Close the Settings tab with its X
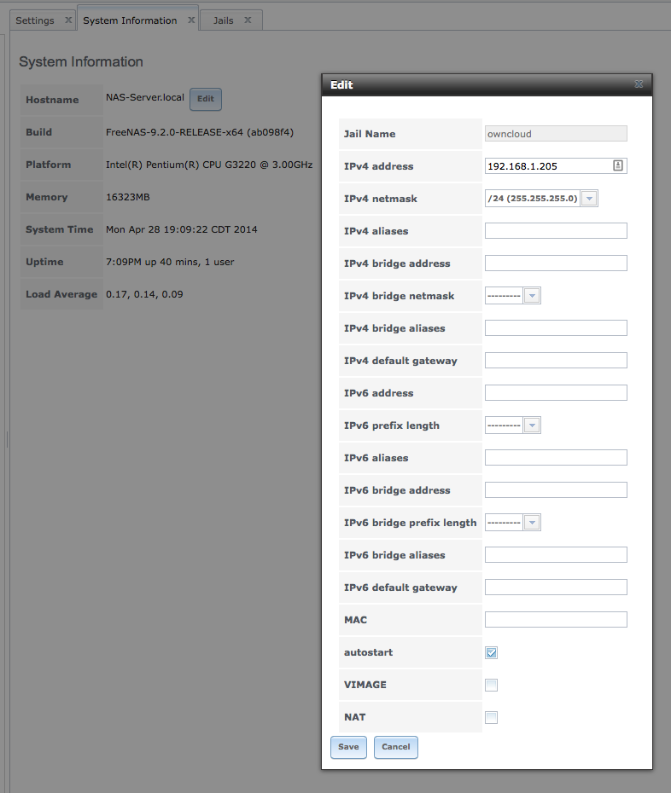Screen dimensions: 671x793 [x=68, y=20]
